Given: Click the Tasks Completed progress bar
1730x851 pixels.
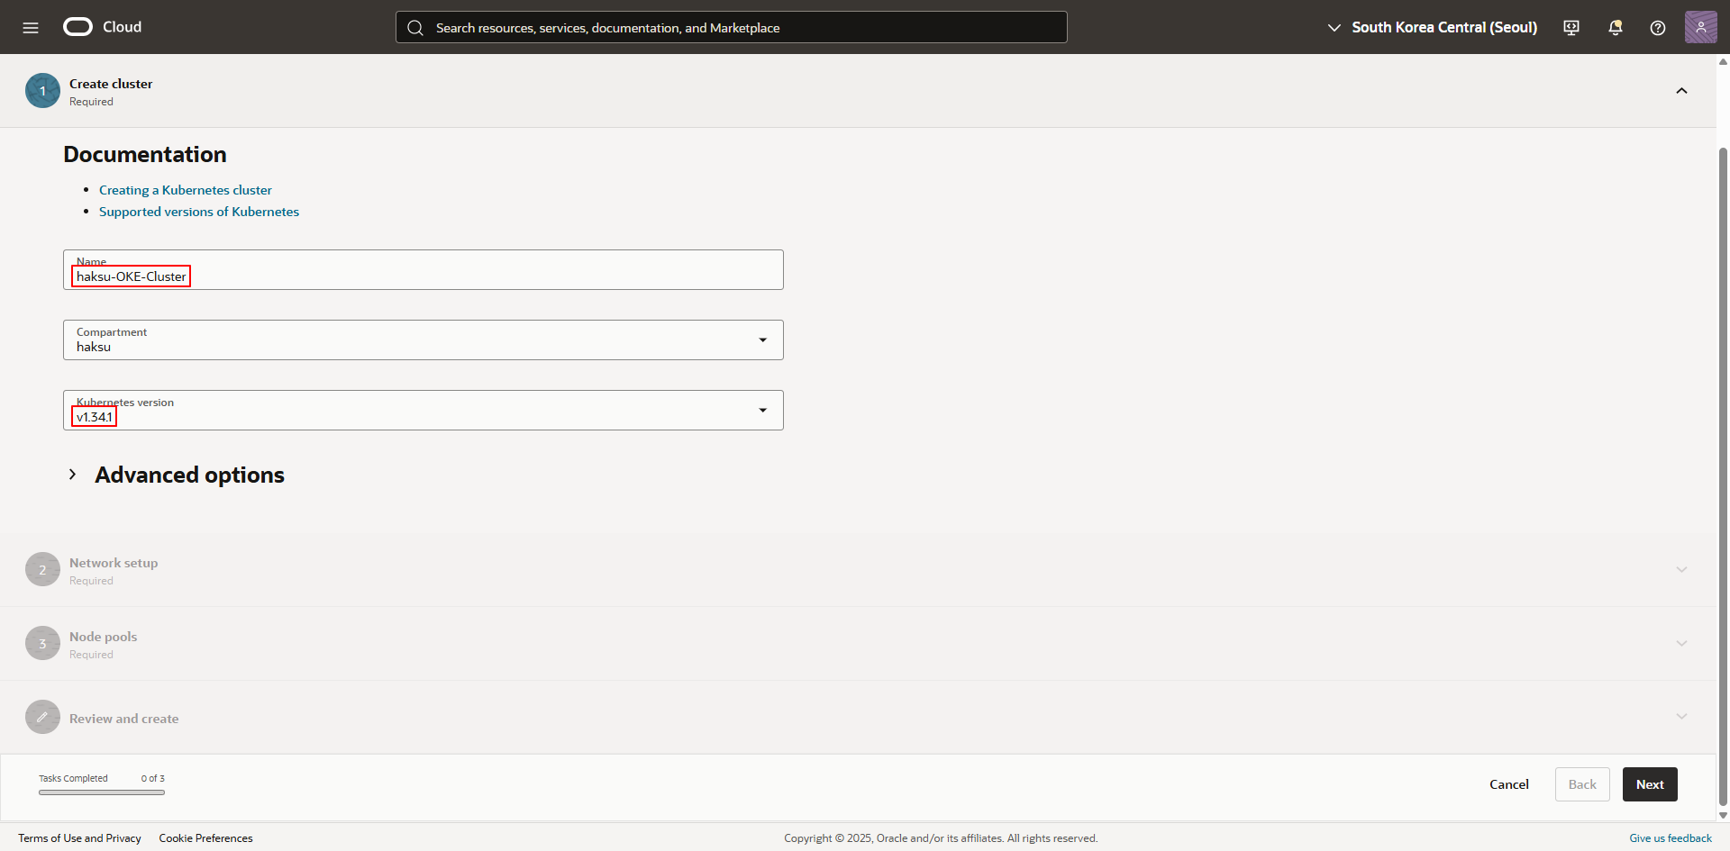Looking at the screenshot, I should [102, 792].
